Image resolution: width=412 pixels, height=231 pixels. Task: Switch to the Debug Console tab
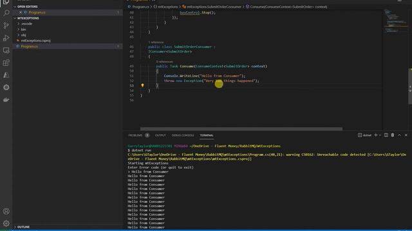[x=183, y=135]
